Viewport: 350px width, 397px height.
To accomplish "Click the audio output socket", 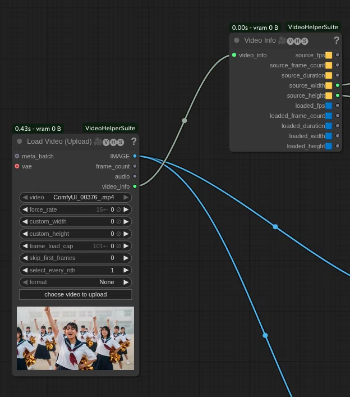I will pyautogui.click(x=135, y=176).
